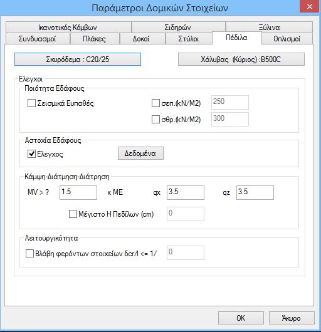Select the Συνδυασμοί tab
The image size is (321, 332).
(x=38, y=39)
